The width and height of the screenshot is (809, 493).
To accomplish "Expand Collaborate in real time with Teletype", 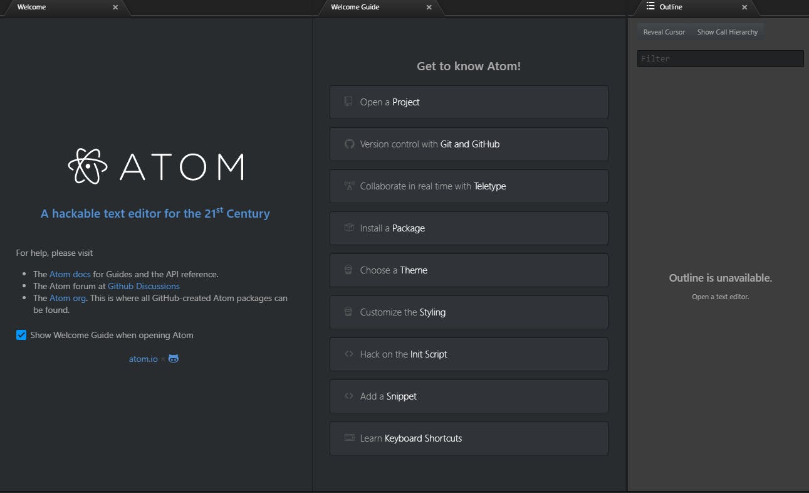I will coord(469,186).
